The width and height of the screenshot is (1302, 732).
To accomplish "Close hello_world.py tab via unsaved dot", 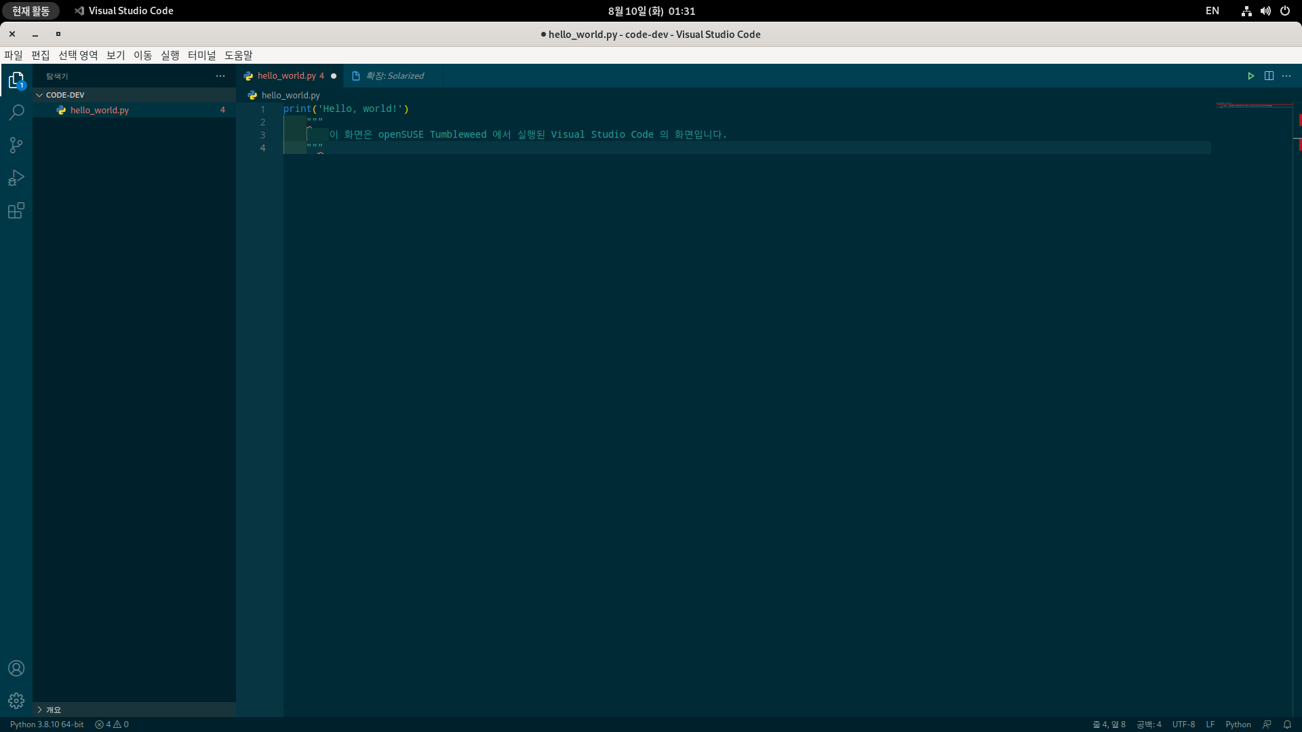I will pyautogui.click(x=334, y=76).
